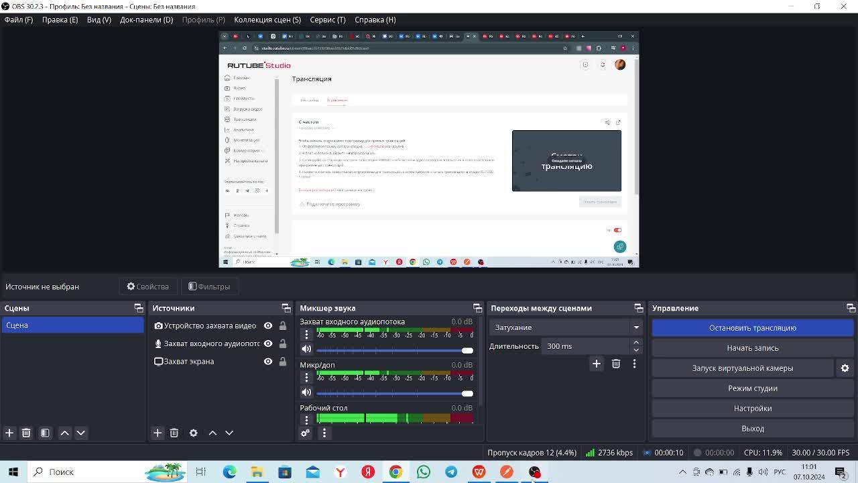Open options dots for Захват входного аудиопотока
This screenshot has width=858, height=483.
[x=306, y=334]
